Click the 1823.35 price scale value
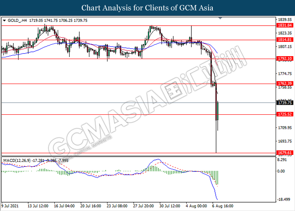The image size is (295, 211). tap(285, 33)
